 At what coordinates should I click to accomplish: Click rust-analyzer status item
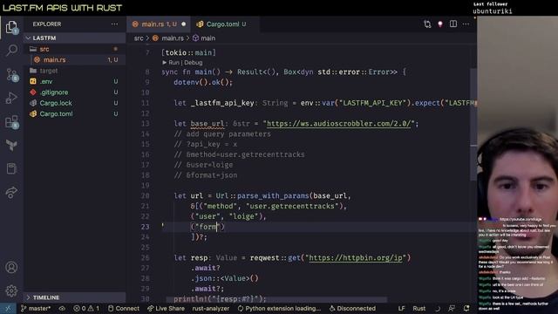click(x=211, y=308)
